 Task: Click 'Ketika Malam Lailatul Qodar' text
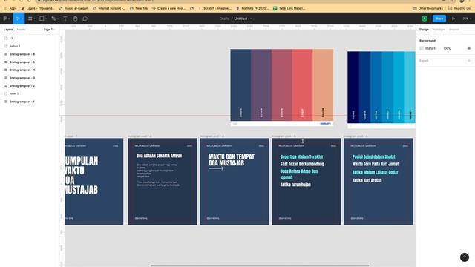point(375,172)
